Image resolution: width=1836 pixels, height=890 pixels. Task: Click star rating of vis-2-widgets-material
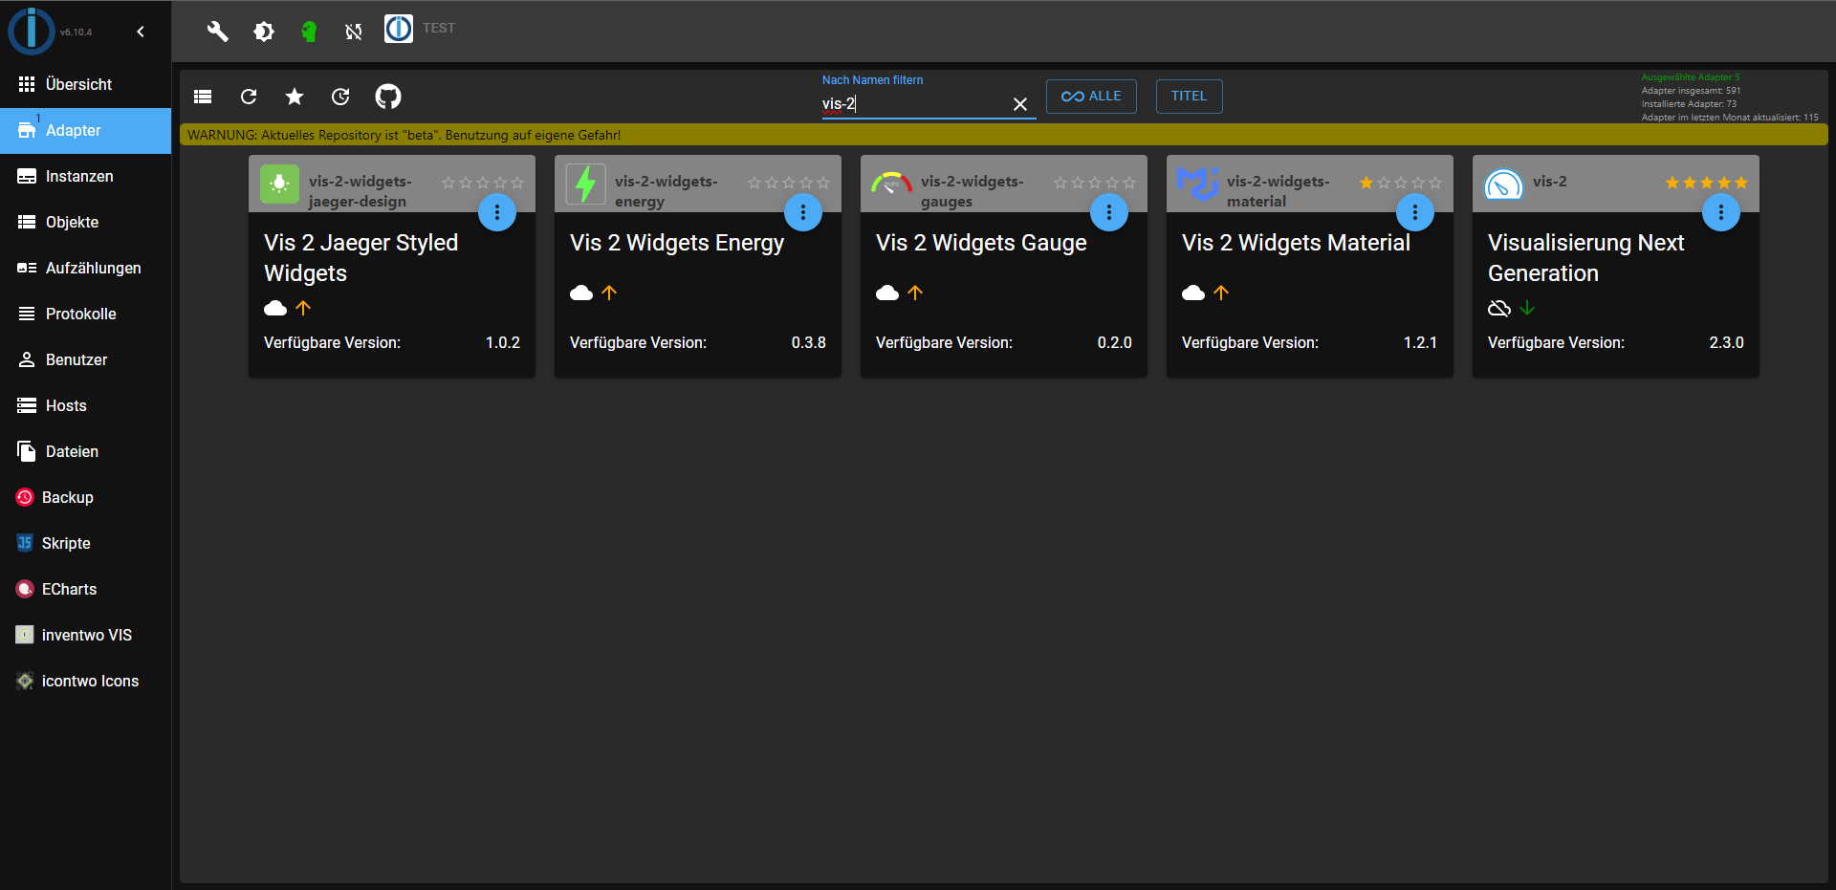(1401, 183)
